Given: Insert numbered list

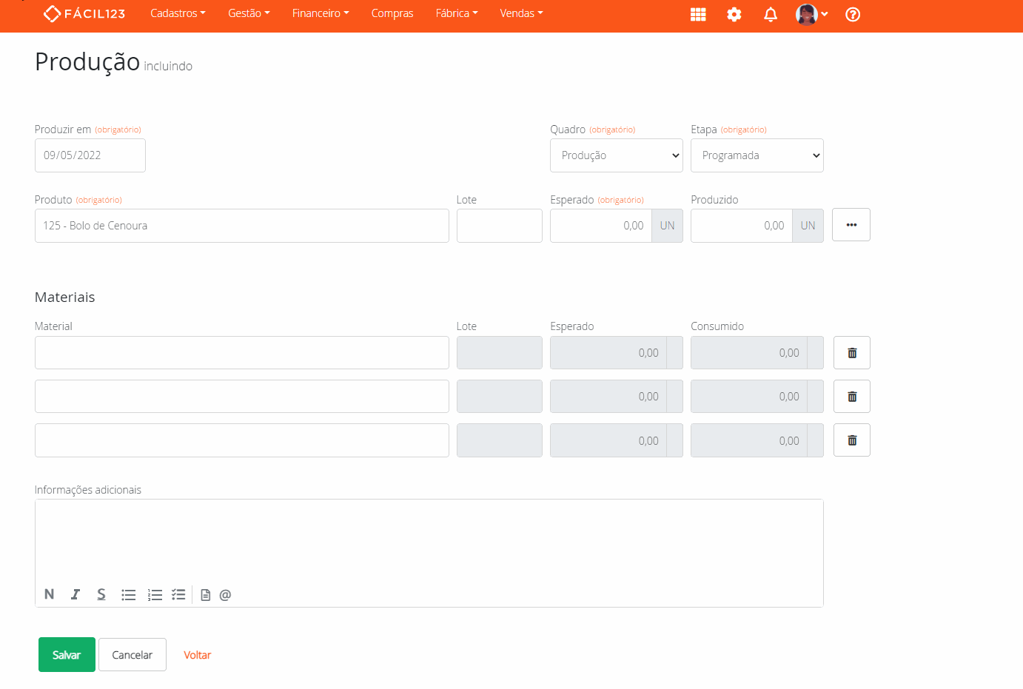Looking at the screenshot, I should [155, 594].
